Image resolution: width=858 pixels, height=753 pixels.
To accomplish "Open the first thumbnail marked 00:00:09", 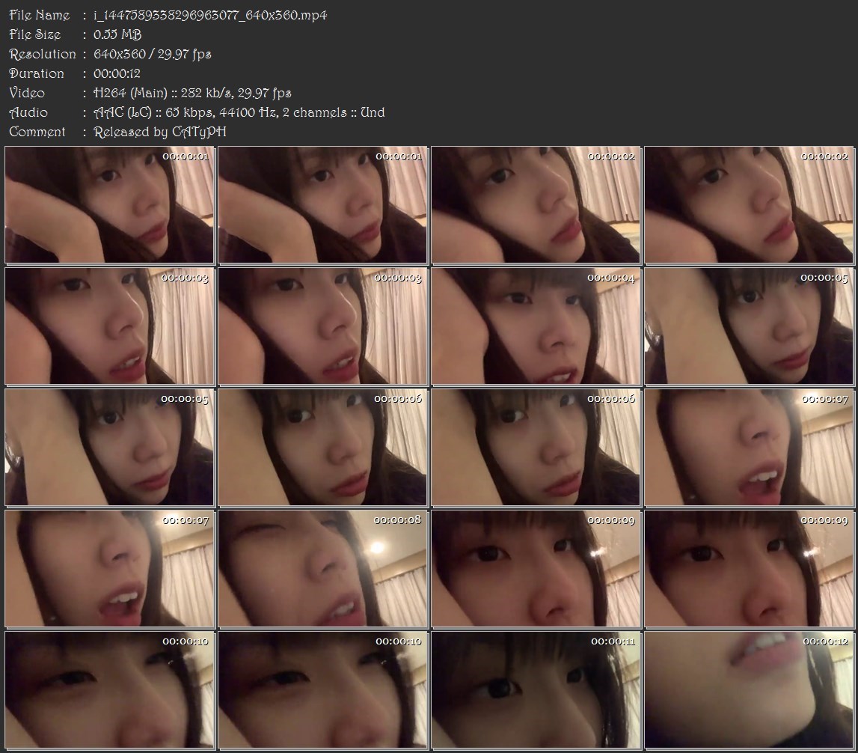I will [x=536, y=569].
